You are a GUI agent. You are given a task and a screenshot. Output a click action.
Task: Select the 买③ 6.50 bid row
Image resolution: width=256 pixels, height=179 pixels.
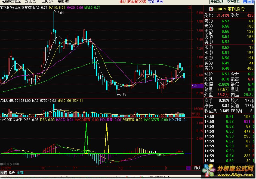tap(229, 58)
